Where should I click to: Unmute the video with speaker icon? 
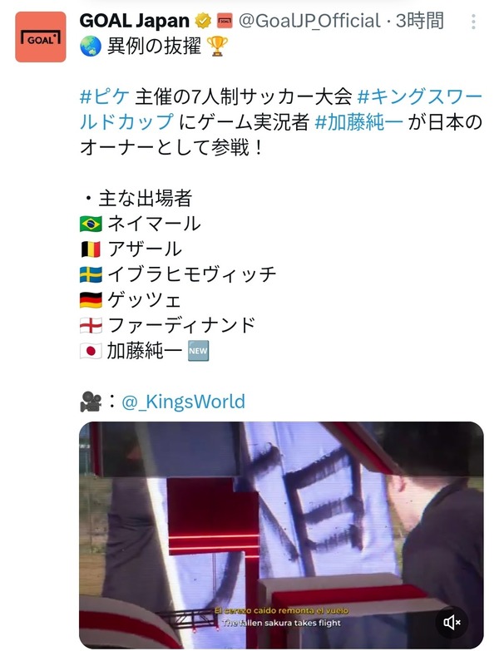(452, 623)
